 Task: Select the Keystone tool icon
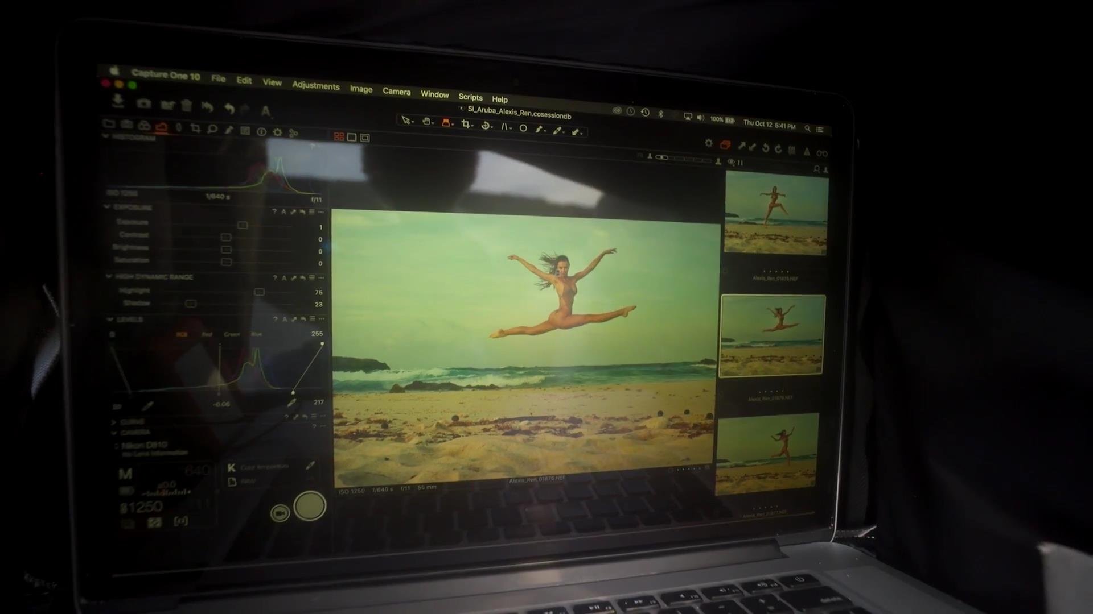click(x=505, y=126)
